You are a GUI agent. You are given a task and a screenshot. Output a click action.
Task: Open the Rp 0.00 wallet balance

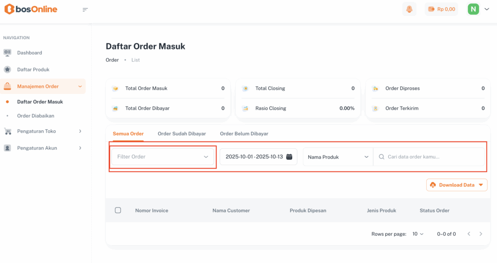(x=442, y=9)
